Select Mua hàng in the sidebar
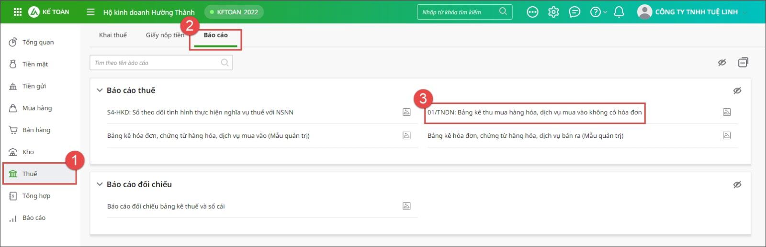 pos(37,108)
